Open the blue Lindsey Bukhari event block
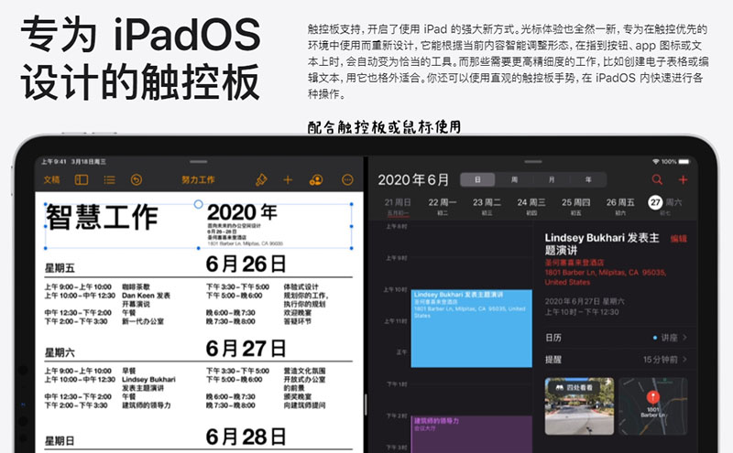The image size is (733, 453). coord(471,328)
